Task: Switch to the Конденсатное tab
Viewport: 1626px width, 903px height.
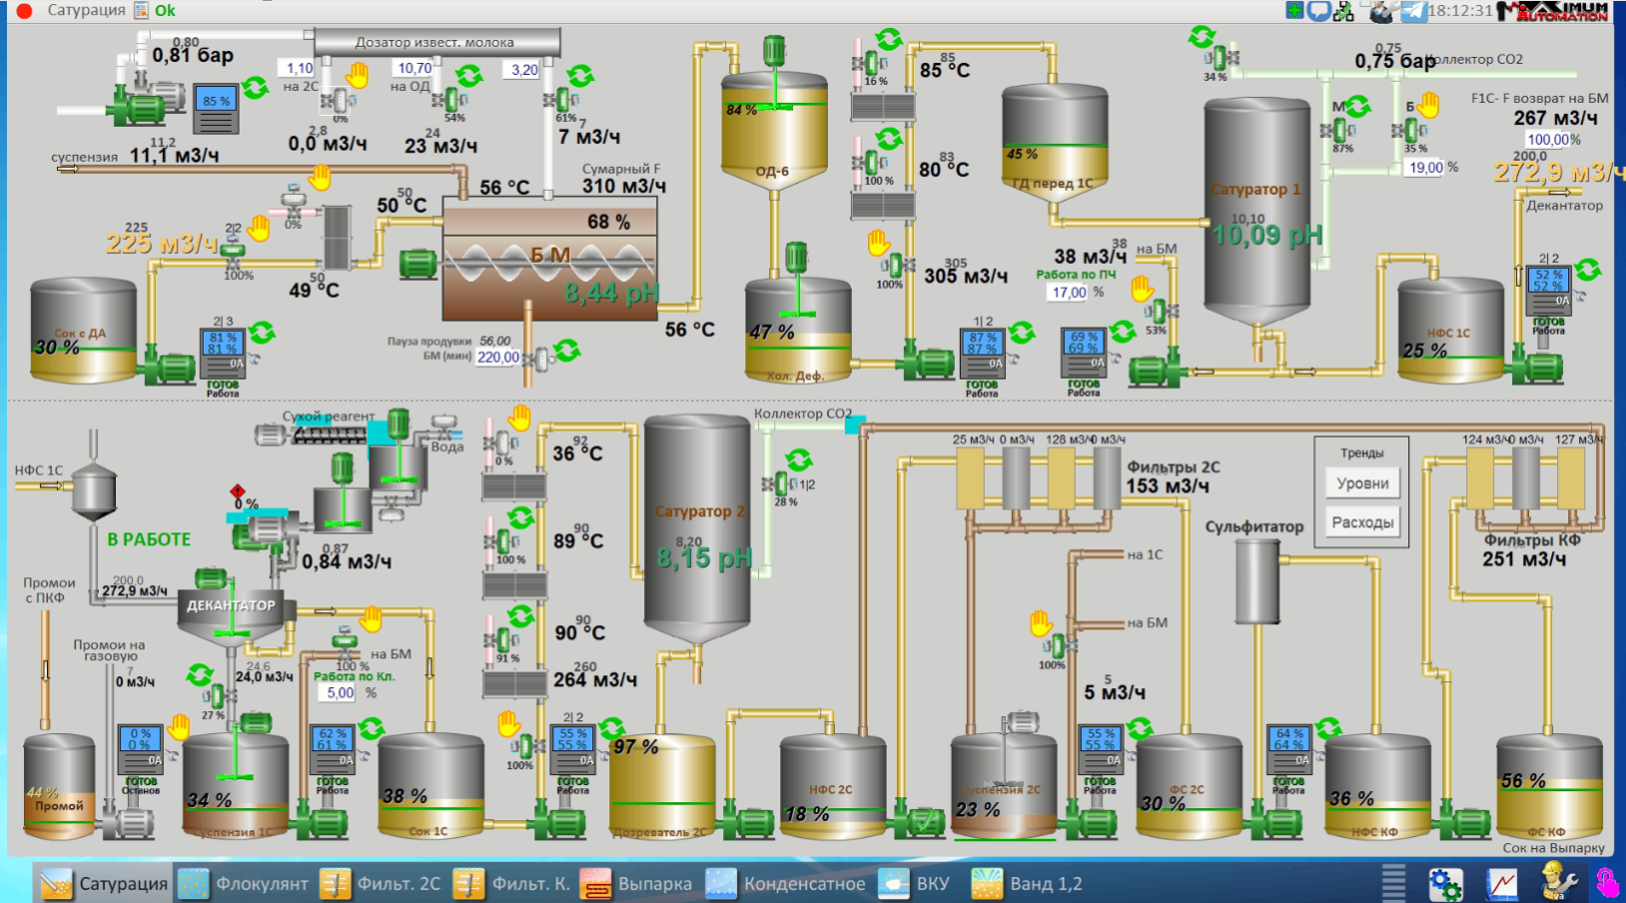Action: pos(786,883)
